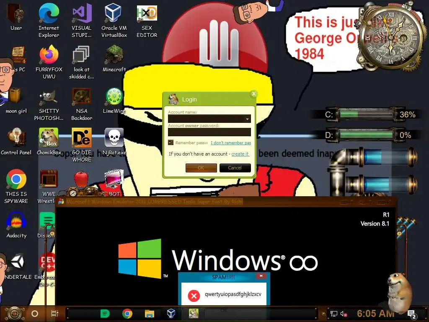
Task: Expand the Account name dropdown
Action: click(x=247, y=119)
